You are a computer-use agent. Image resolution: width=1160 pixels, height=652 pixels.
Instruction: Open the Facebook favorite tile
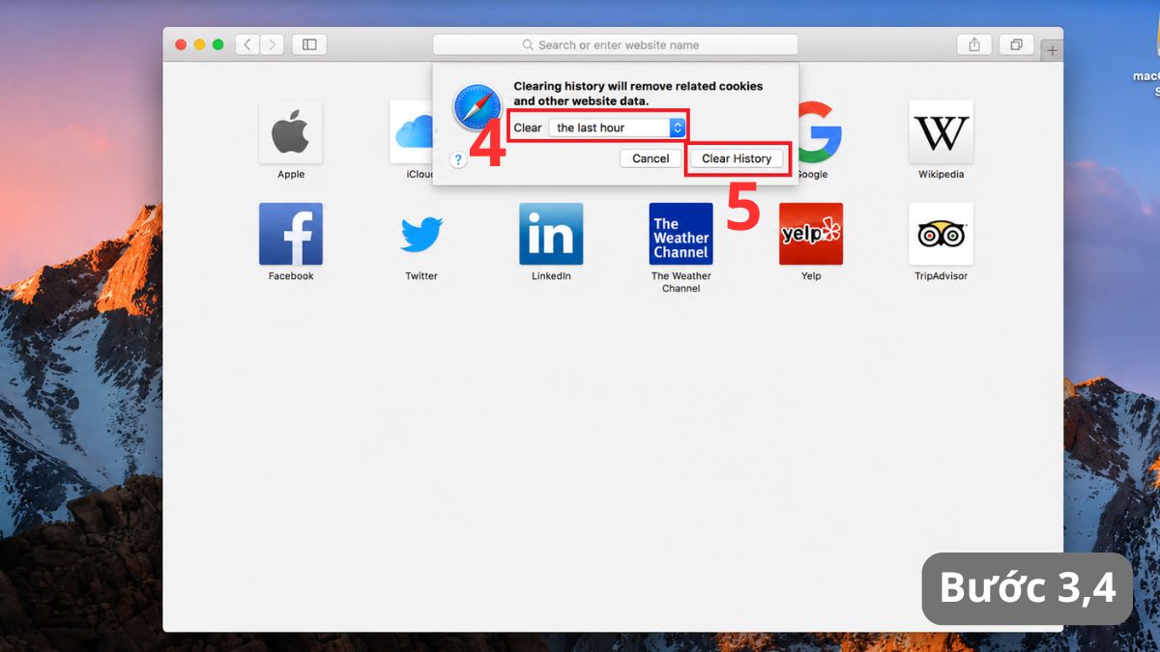click(290, 234)
